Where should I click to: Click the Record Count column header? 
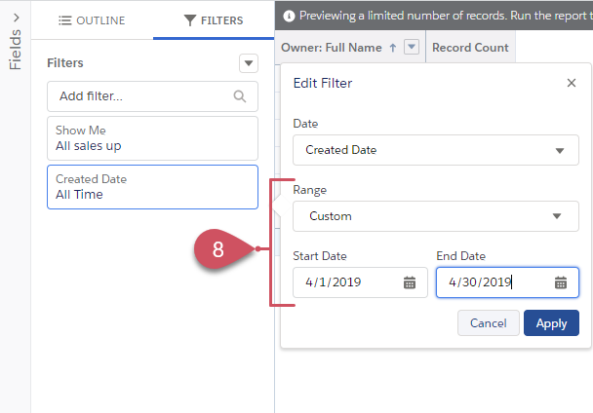click(470, 48)
